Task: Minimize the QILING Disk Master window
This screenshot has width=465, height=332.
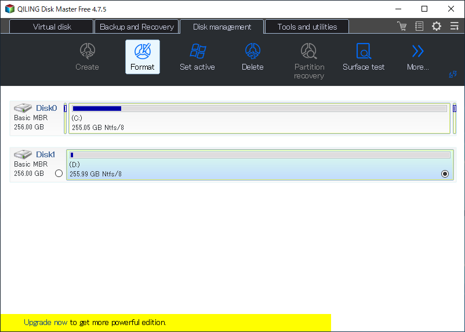Action: (x=398, y=9)
